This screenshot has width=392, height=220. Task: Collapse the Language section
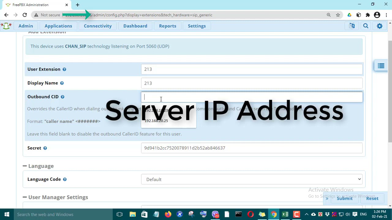[24, 166]
